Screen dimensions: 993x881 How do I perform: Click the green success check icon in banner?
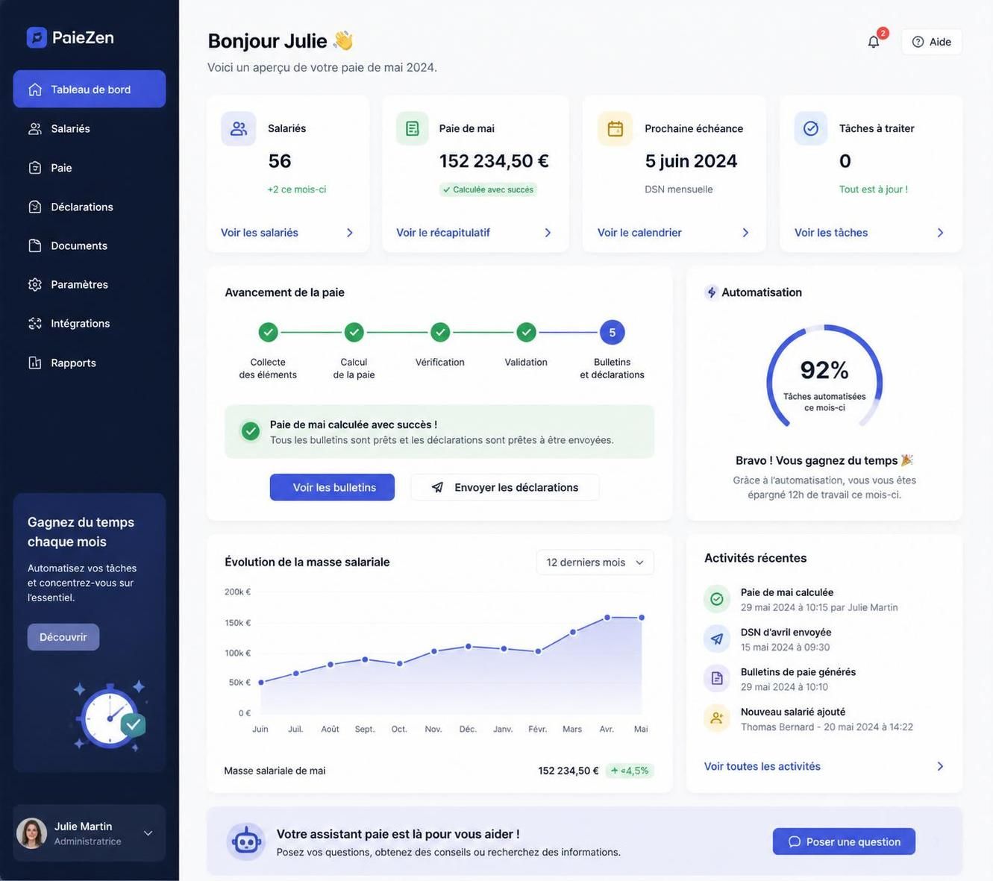tap(251, 431)
